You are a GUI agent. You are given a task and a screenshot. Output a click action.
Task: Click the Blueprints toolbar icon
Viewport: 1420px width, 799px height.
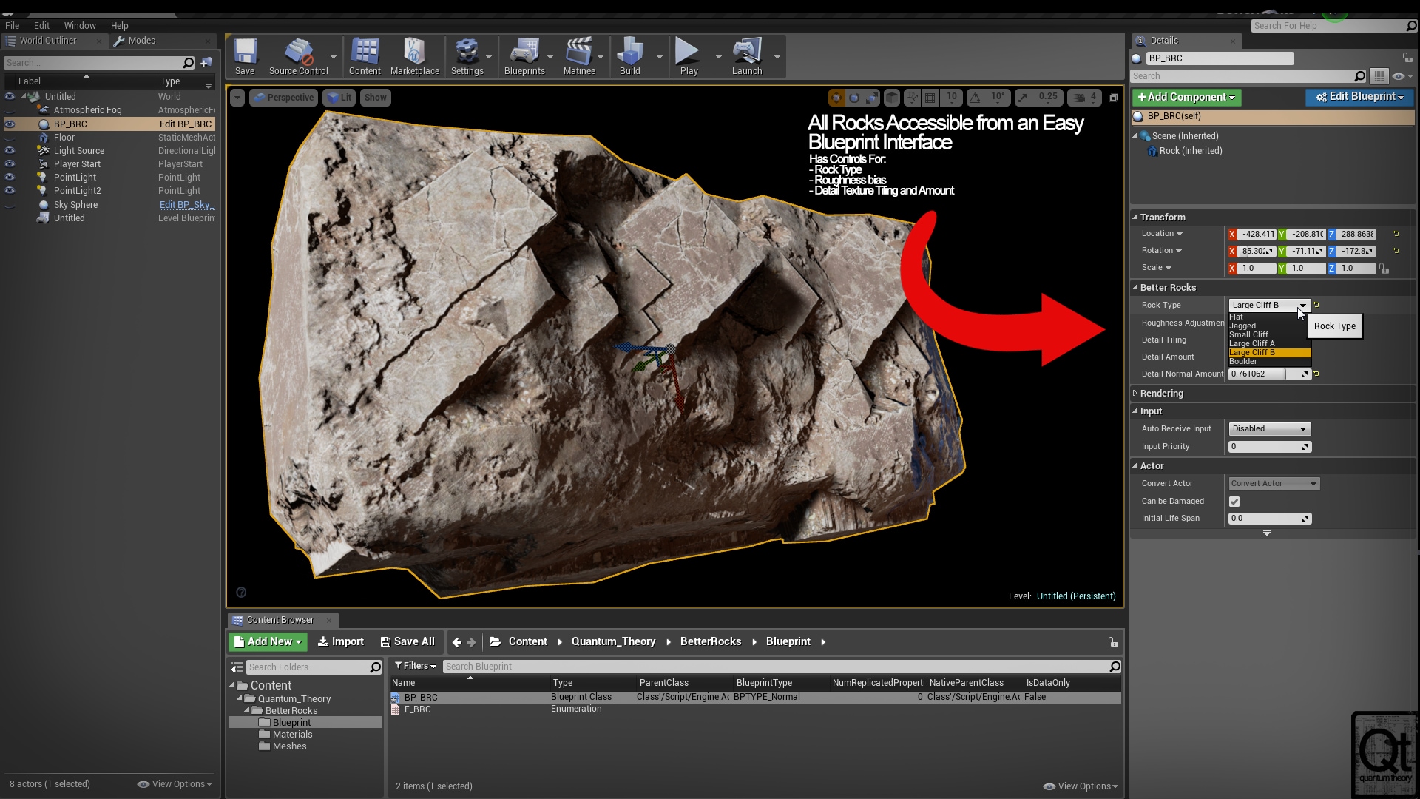point(524,56)
